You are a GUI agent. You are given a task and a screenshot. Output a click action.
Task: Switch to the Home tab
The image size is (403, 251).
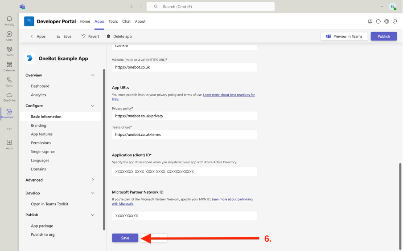85,21
